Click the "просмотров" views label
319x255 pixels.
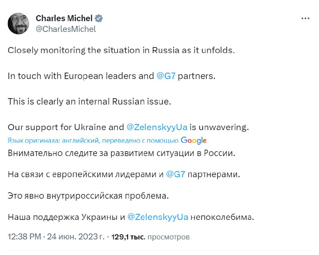(x=168, y=237)
